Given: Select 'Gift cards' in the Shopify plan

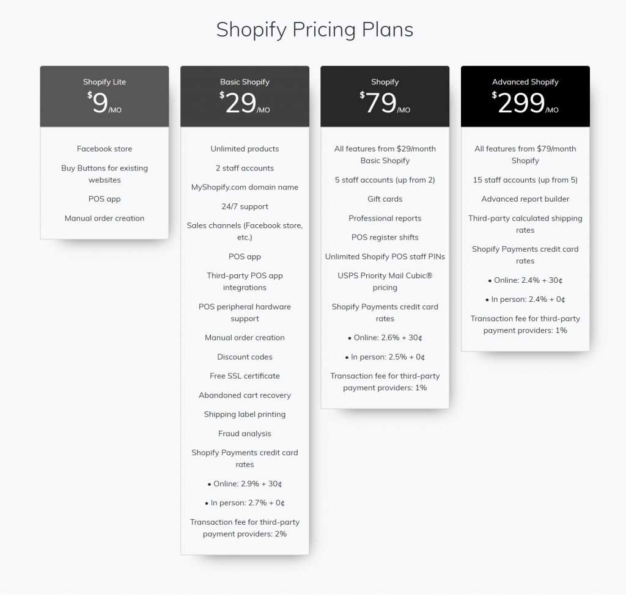Looking at the screenshot, I should pos(385,199).
